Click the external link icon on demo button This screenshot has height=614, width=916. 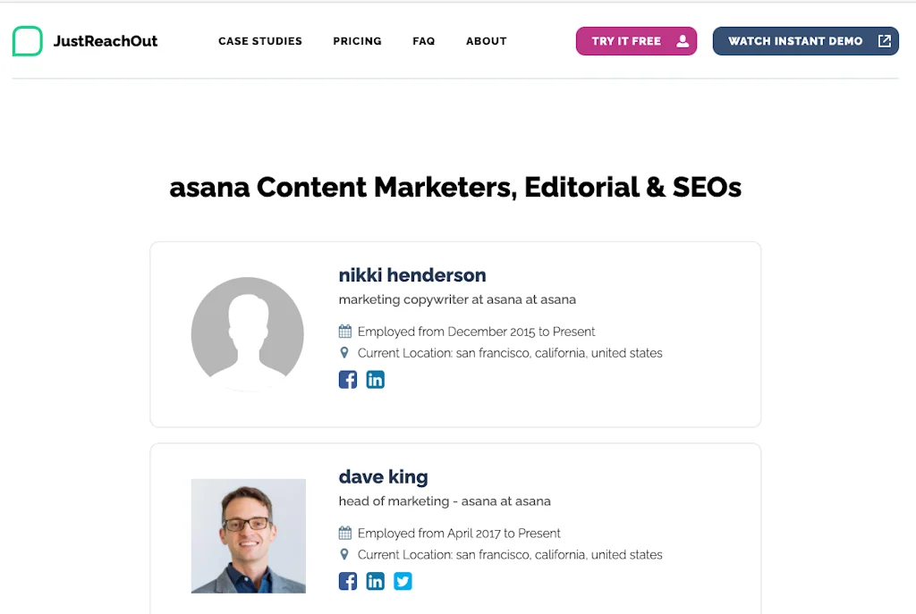(x=884, y=41)
